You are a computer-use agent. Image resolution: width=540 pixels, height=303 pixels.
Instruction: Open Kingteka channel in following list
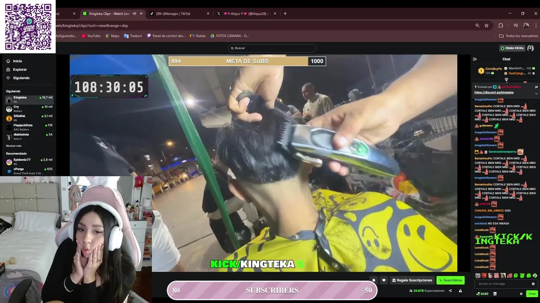[x=29, y=100]
